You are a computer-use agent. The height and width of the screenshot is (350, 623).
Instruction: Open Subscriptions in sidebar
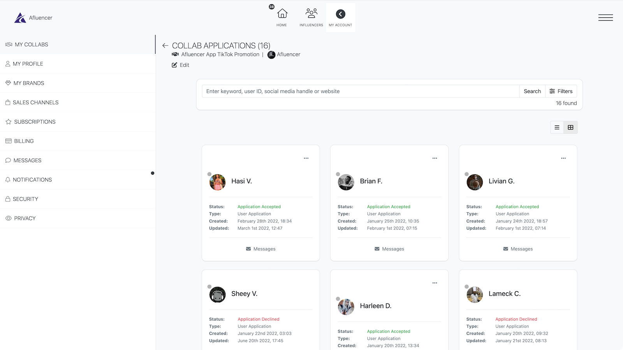pyautogui.click(x=78, y=122)
